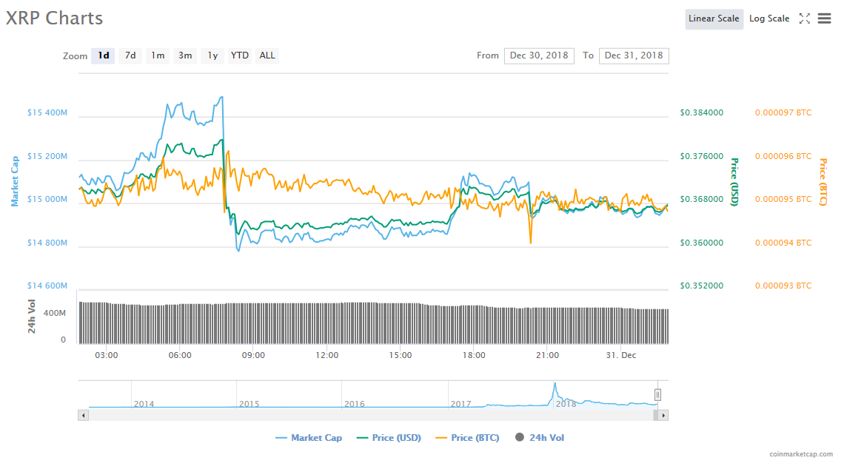Enter fullscreen chart view

point(804,18)
